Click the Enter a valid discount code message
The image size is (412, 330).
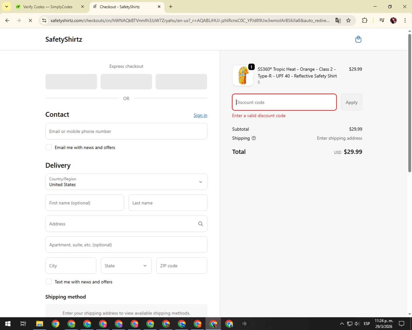[x=259, y=116]
